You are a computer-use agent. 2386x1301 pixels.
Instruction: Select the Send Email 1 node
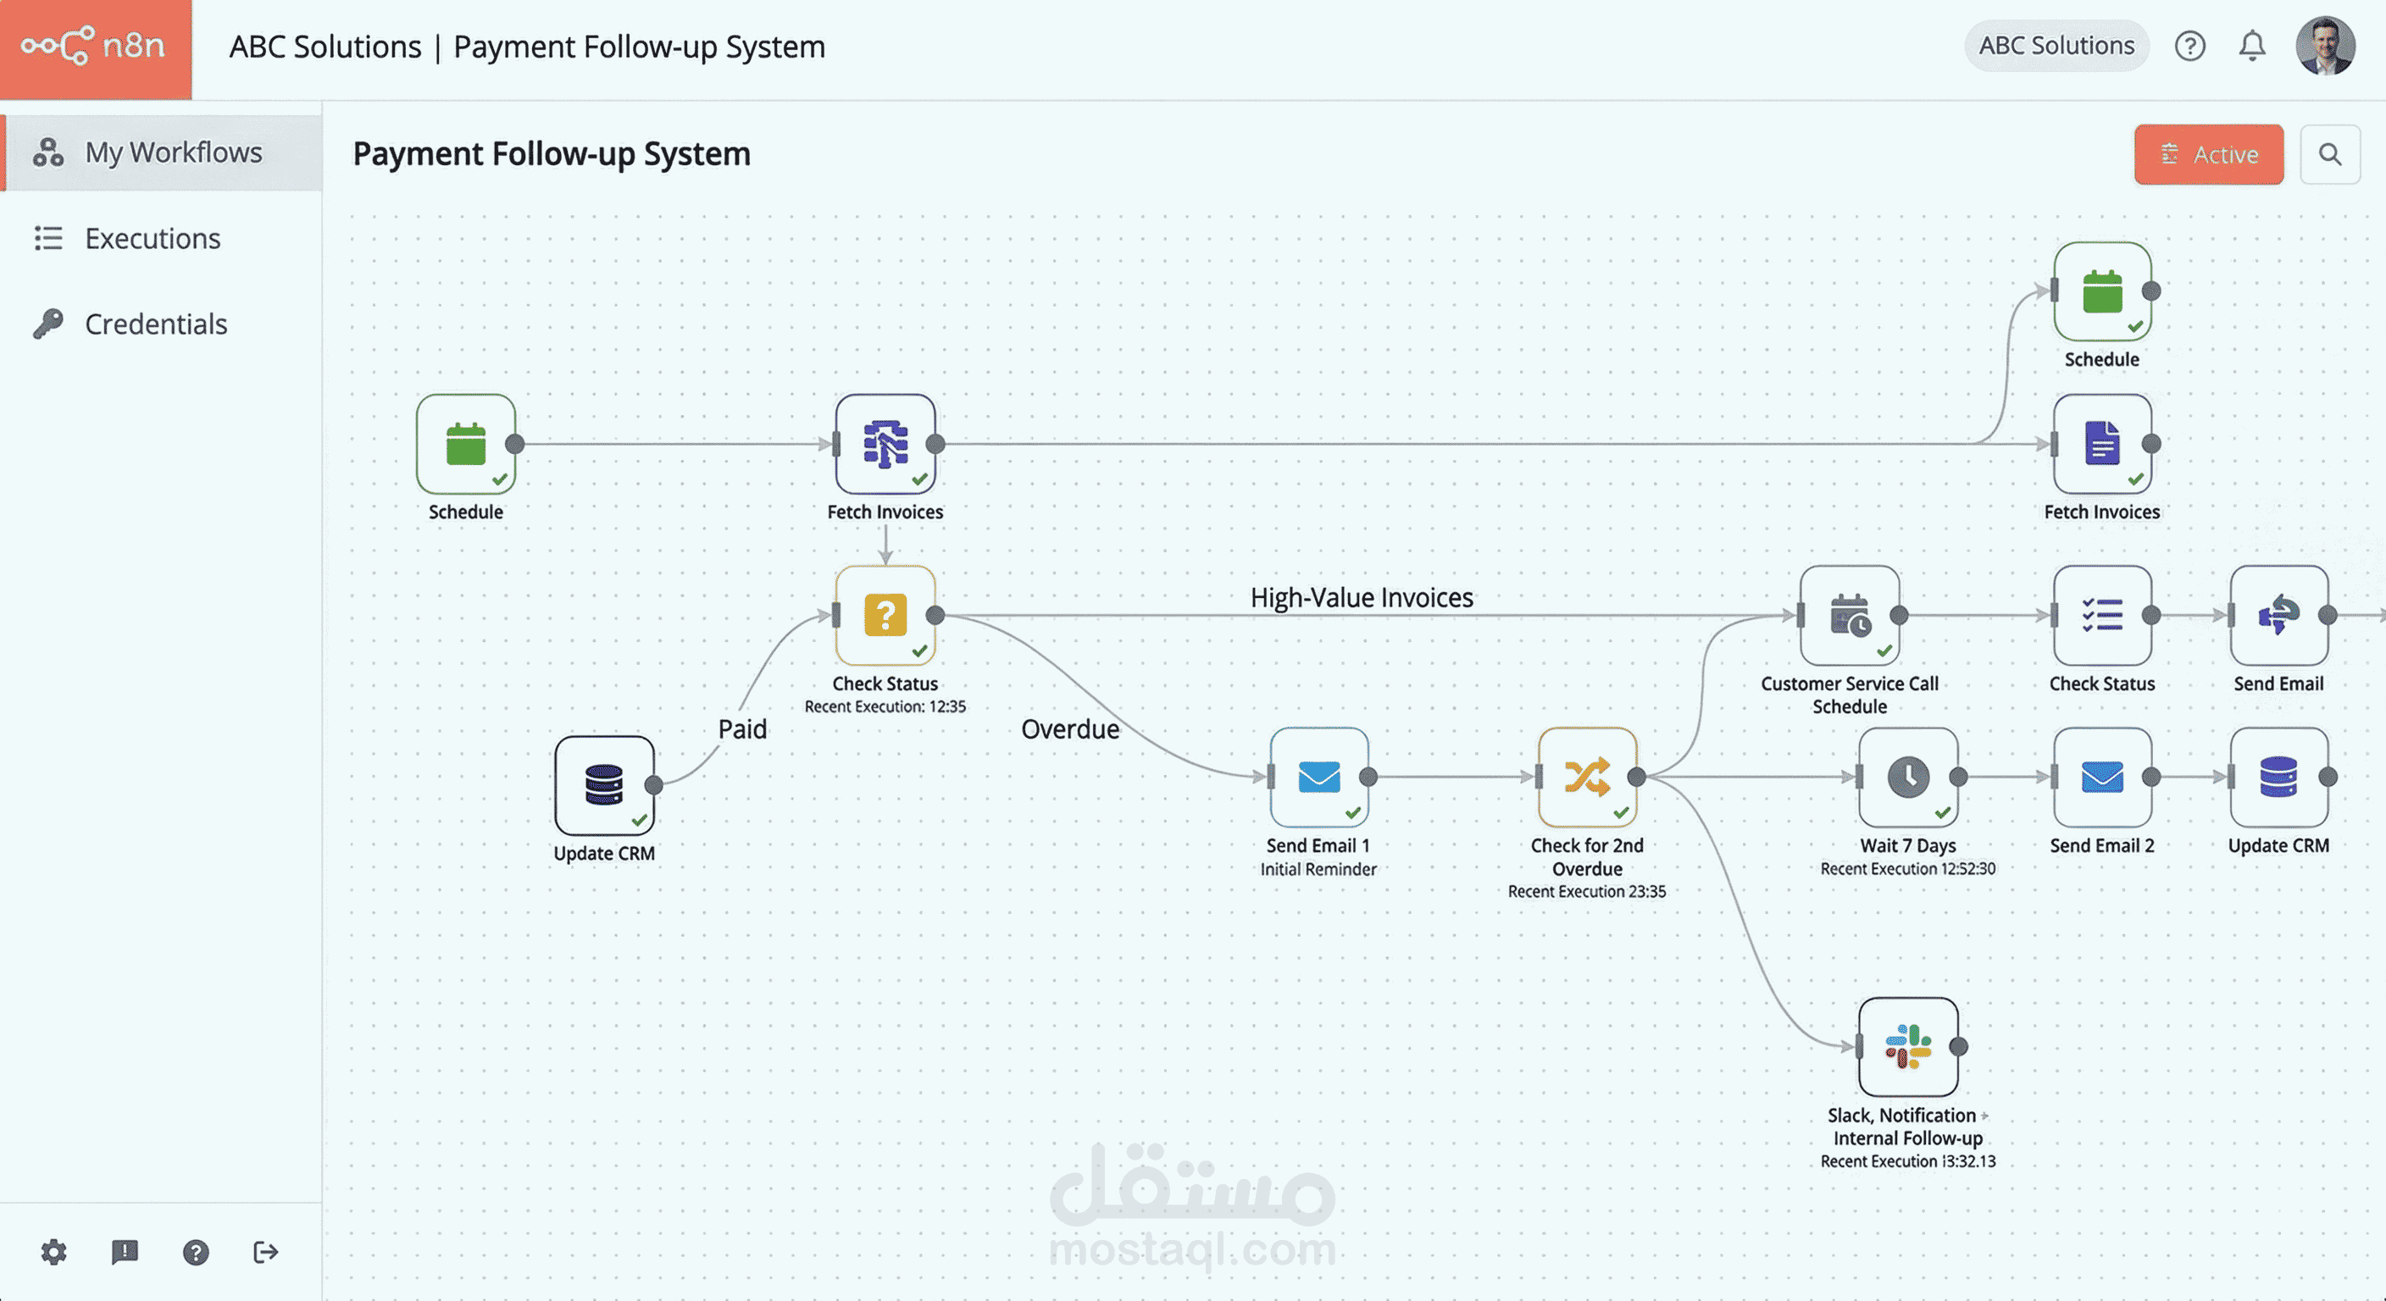point(1319,778)
